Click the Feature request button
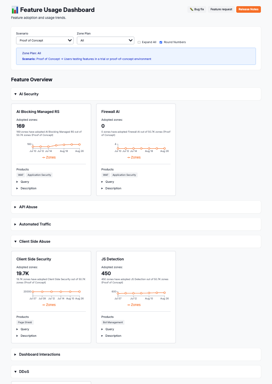Screen dimensions: 272x384 (221, 9)
